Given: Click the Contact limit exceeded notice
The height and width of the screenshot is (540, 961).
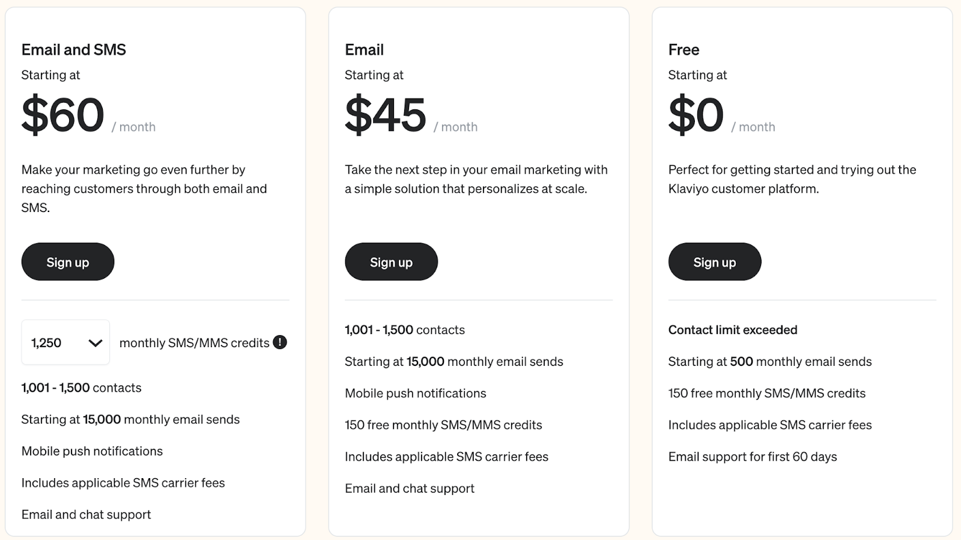Looking at the screenshot, I should [733, 330].
